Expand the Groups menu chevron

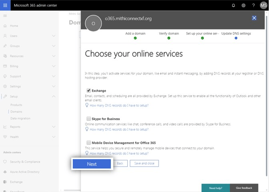point(54,46)
